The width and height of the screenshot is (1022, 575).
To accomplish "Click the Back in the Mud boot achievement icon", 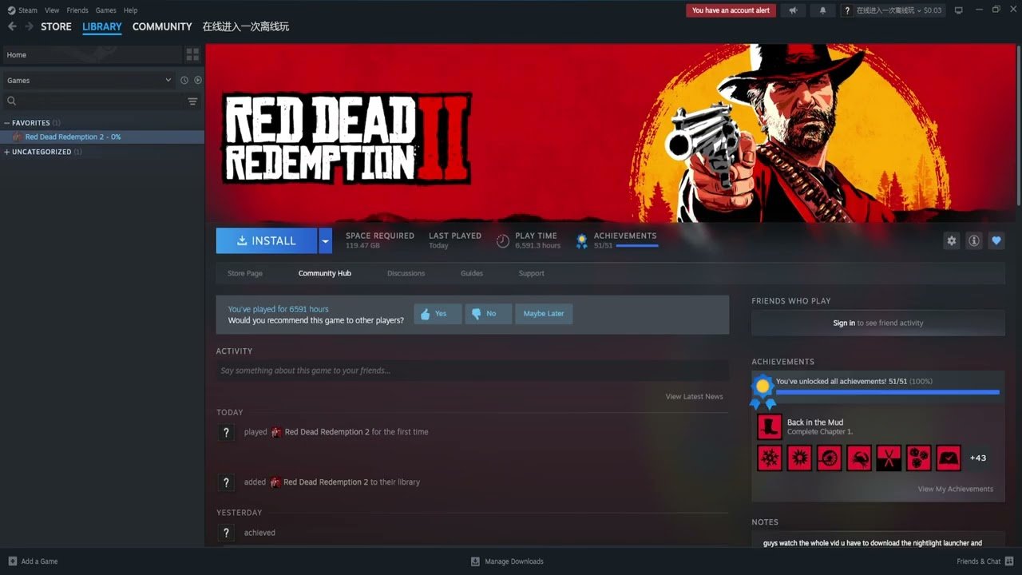I will (x=770, y=427).
